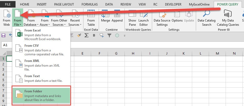Click the Update icon
The width and height of the screenshot is (244, 106).
[189, 16]
